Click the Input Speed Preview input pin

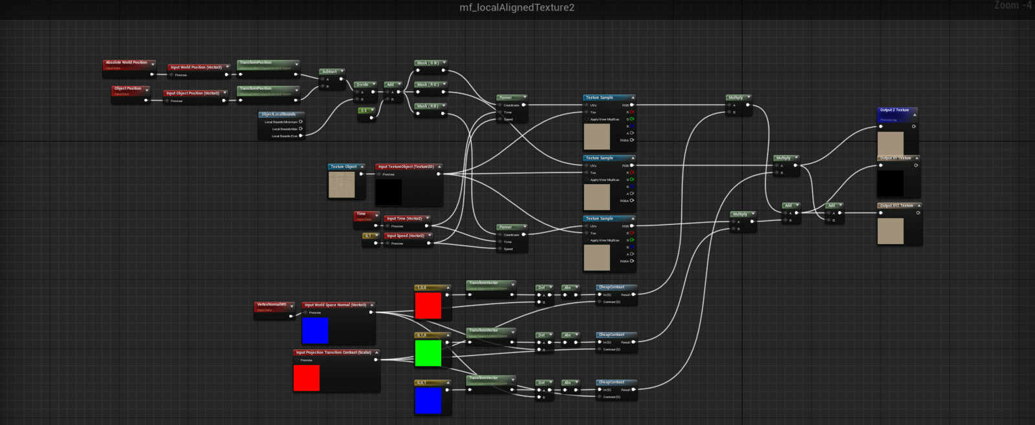[x=387, y=244]
